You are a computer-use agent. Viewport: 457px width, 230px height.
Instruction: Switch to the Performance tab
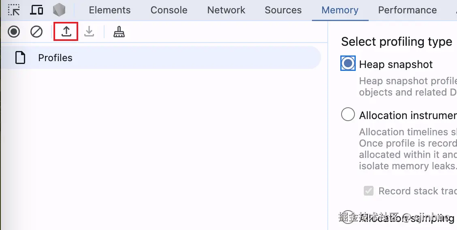tap(407, 10)
